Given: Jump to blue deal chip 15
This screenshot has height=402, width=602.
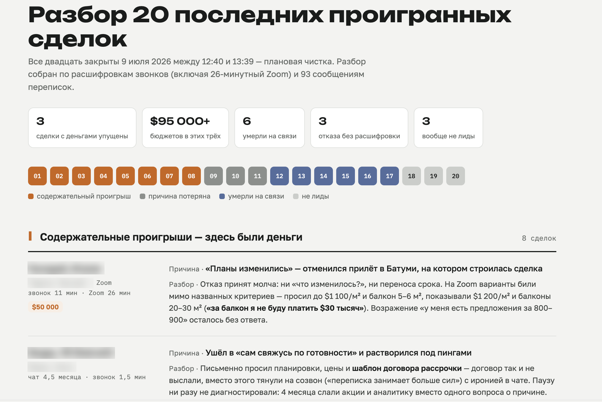Looking at the screenshot, I should click(346, 176).
